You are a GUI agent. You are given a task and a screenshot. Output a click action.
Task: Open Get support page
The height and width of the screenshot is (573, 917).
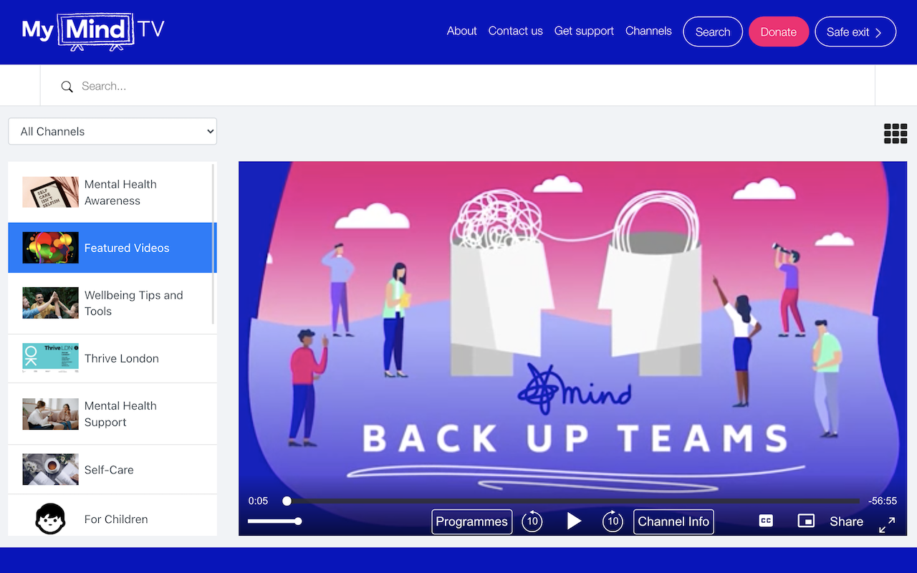(x=584, y=31)
